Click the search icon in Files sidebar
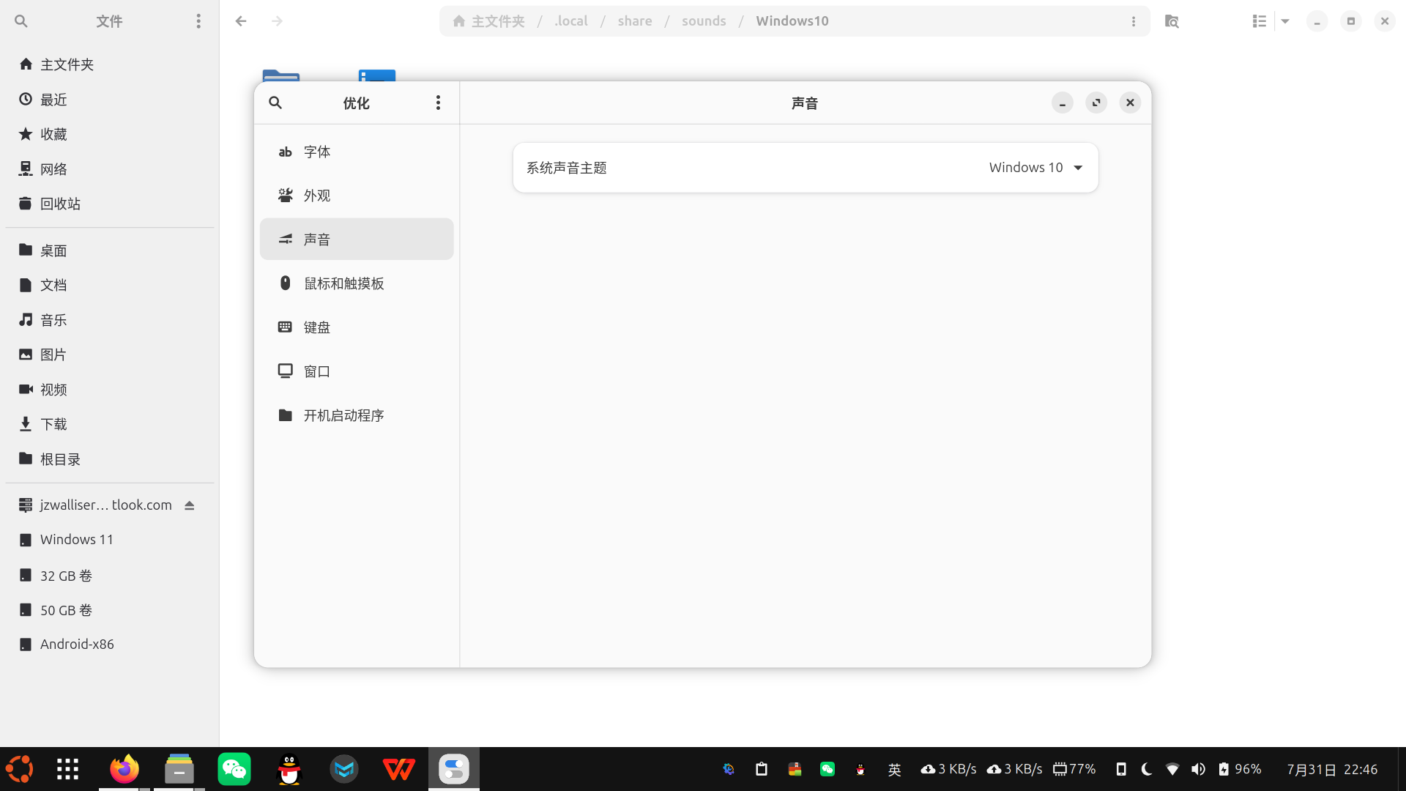The height and width of the screenshot is (791, 1406). [x=21, y=21]
